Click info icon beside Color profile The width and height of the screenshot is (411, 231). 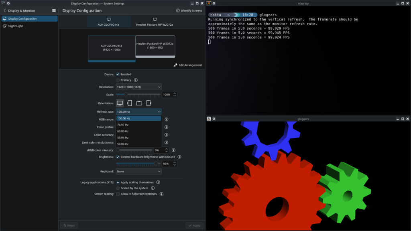coord(167,127)
